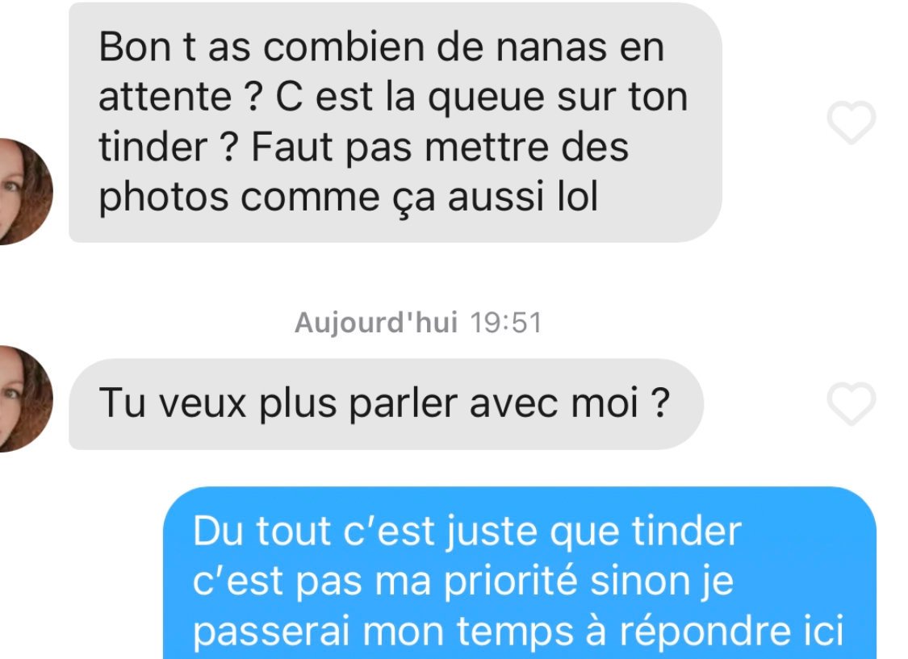Viewport: 908px width, 659px height.
Task: Tap heart beside "Tu veux plus parler" message
Action: coord(851,403)
